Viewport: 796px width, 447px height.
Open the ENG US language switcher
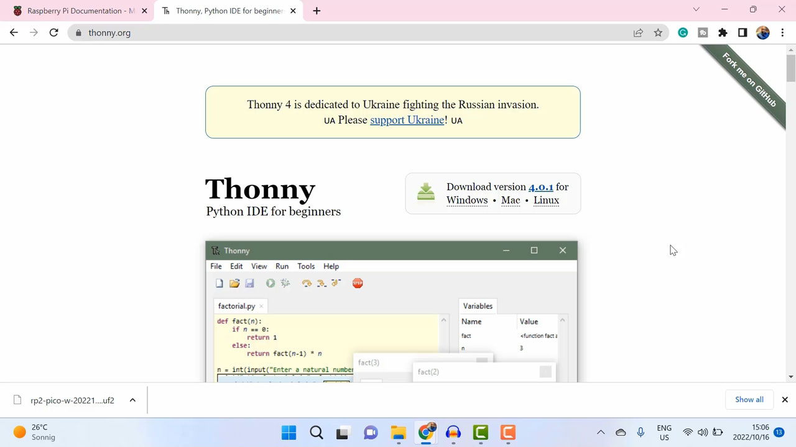click(664, 432)
